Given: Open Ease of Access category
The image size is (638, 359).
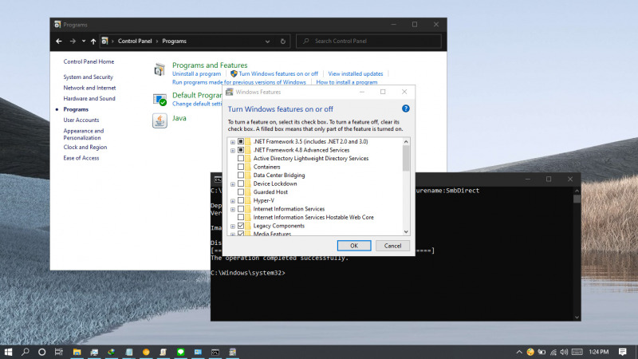Looking at the screenshot, I should tap(81, 158).
